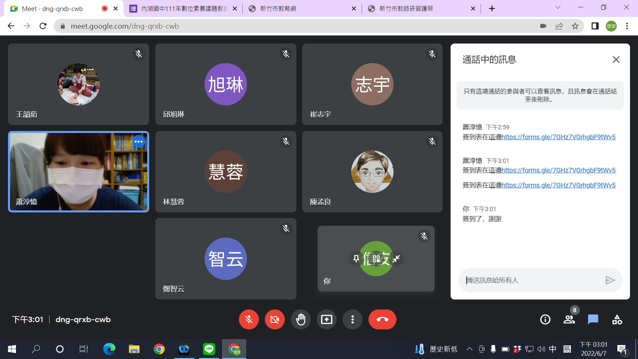The width and height of the screenshot is (638, 359).
Task: Click the raise hand button
Action: [300, 319]
